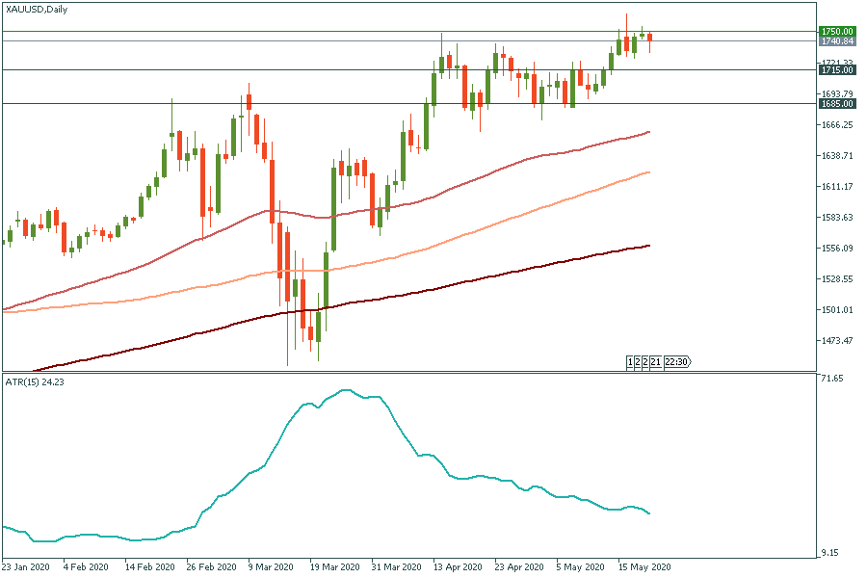Image resolution: width=867 pixels, height=578 pixels.
Task: Click the ATR(15) 24.23 indicator label
Action: [x=37, y=382]
